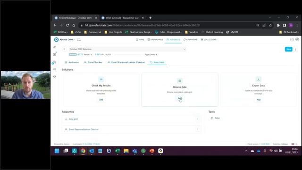Viewport: 302px width, 170px height.
Task: Click the chat bubble icon in left sidebar
Action: pyautogui.click(x=55, y=69)
